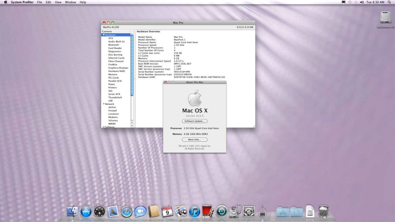Launch Photo Booth from the dock
The height and width of the screenshot is (222, 395).
208,212
